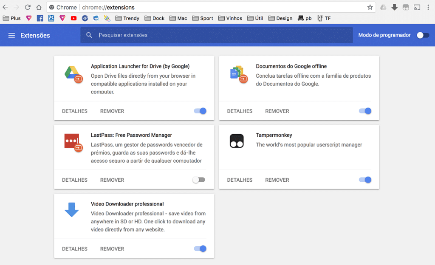Click REMOVER for Application Launcher for Drive
The height and width of the screenshot is (265, 435).
112,111
